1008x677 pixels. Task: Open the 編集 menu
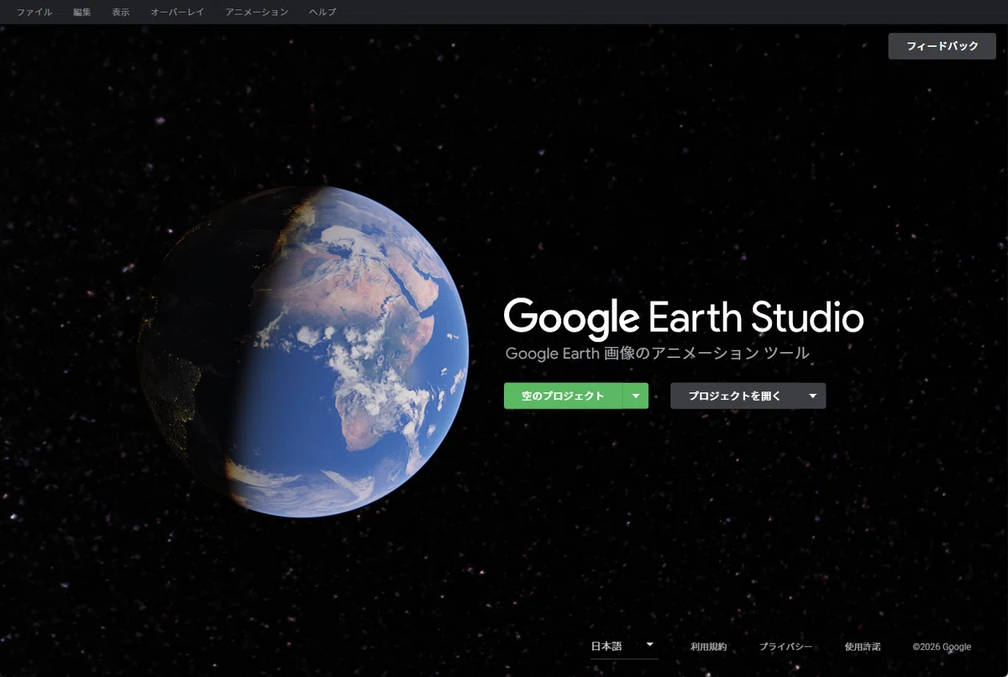[x=82, y=12]
